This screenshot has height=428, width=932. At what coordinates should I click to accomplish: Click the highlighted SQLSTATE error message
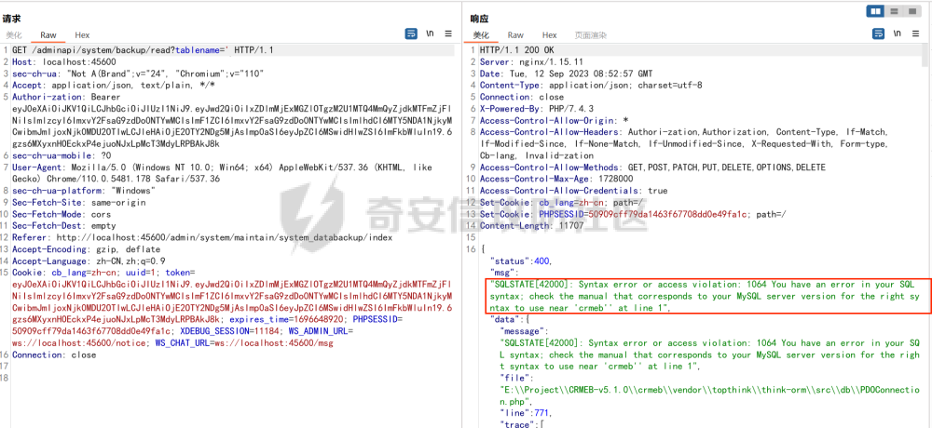click(708, 296)
